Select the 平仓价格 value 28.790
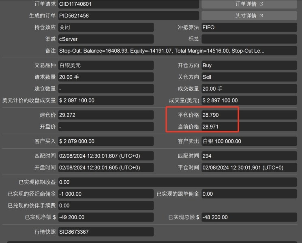The height and width of the screenshot is (243, 302). [219, 115]
